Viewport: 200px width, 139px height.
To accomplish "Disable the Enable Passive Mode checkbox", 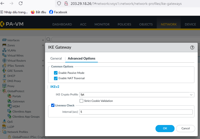I will (x=56, y=73).
